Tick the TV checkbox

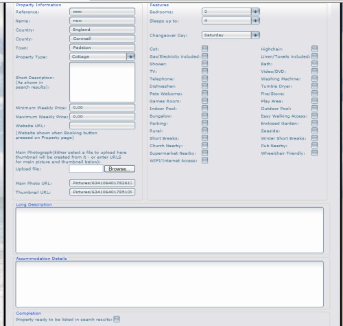205,71
